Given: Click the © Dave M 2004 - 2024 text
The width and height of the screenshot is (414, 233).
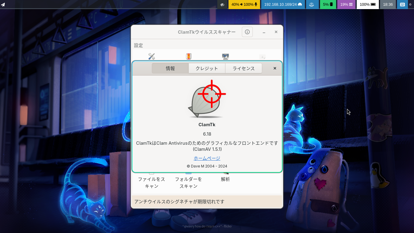Looking at the screenshot, I should coord(207,166).
